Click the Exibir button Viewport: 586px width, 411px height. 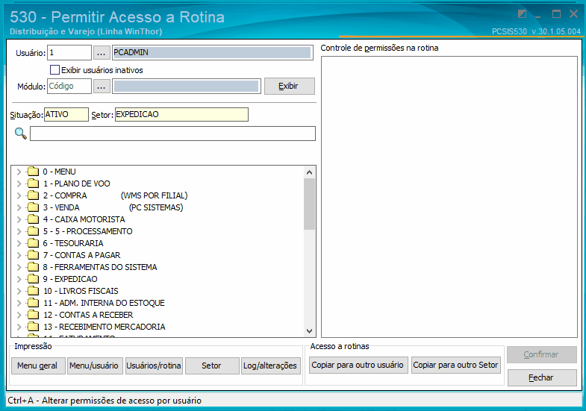click(289, 87)
